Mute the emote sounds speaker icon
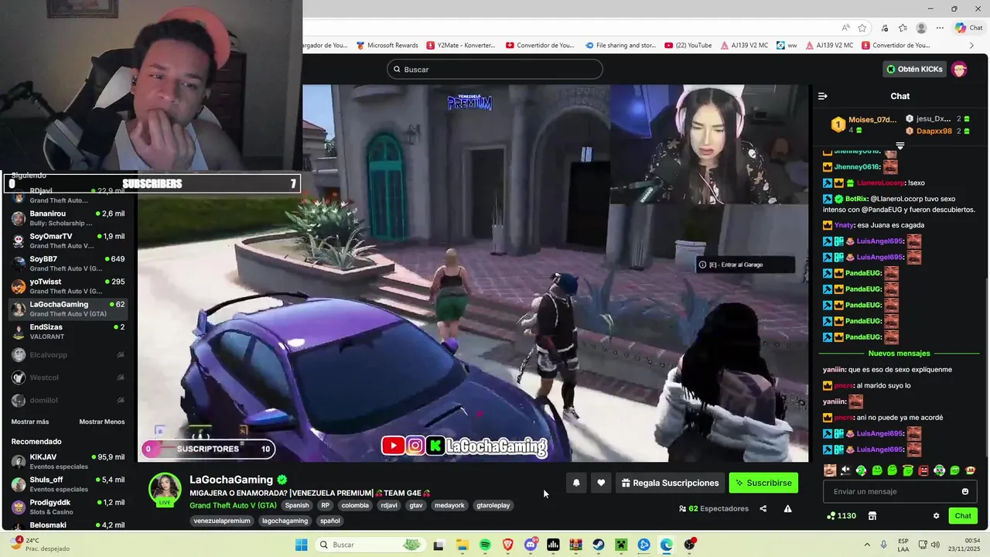The image size is (990, 557). [845, 470]
